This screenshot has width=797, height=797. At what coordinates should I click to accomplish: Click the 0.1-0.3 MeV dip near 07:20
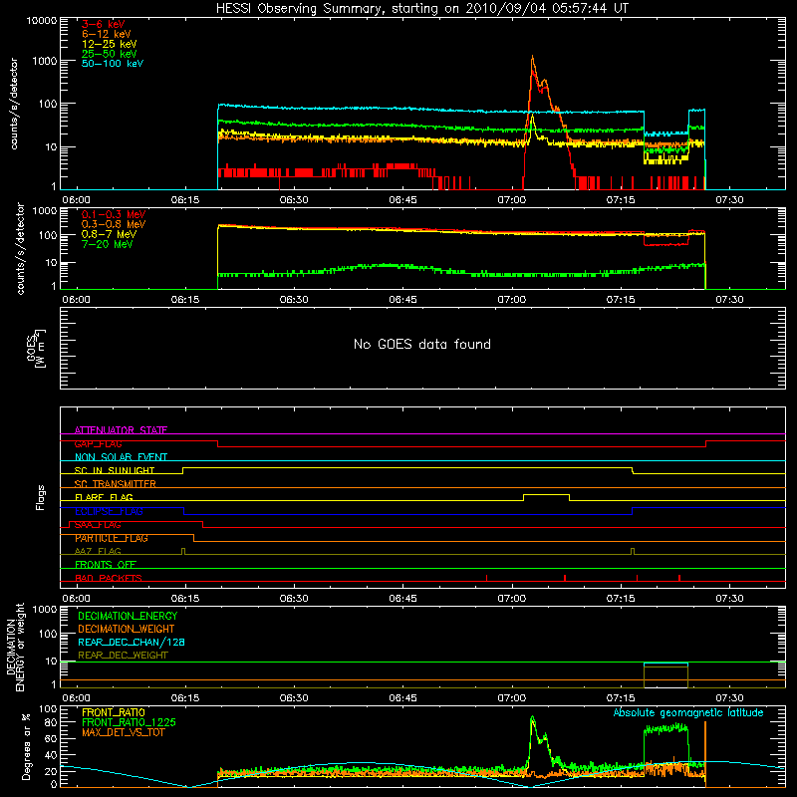665,244
